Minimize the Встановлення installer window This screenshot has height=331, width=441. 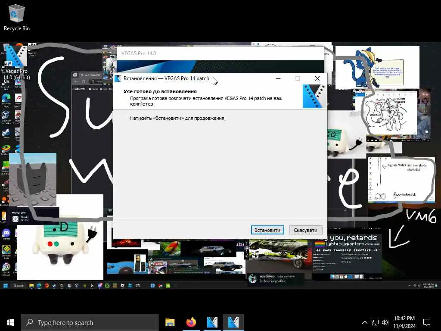278,78
